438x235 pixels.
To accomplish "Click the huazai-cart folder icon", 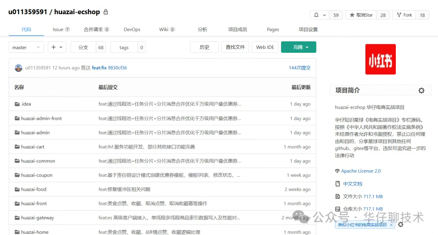I will pyautogui.click(x=17, y=147).
